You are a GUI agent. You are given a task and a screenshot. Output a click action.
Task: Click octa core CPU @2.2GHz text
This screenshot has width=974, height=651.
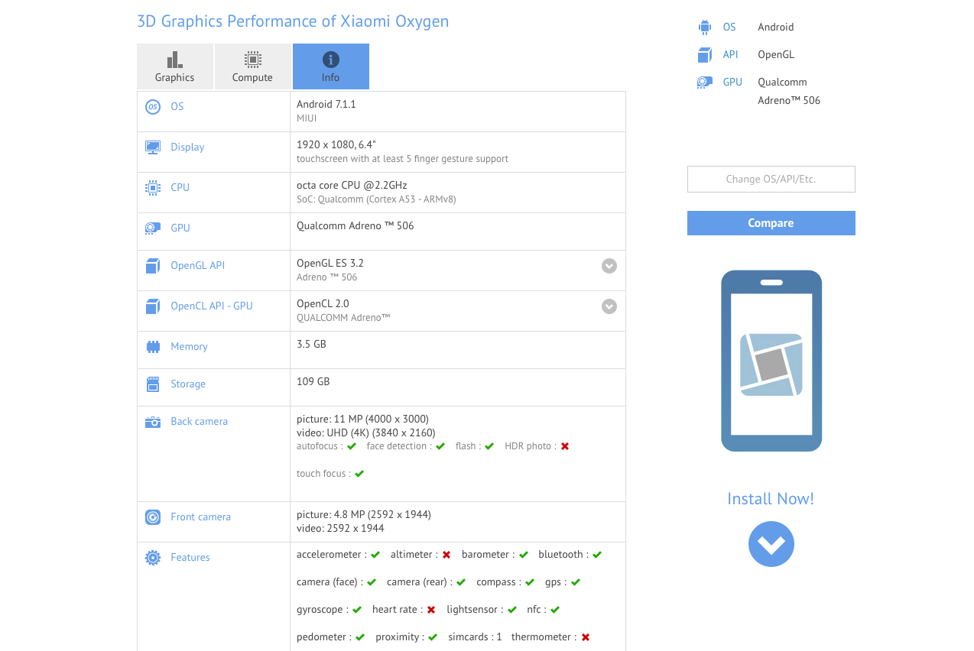click(x=352, y=186)
